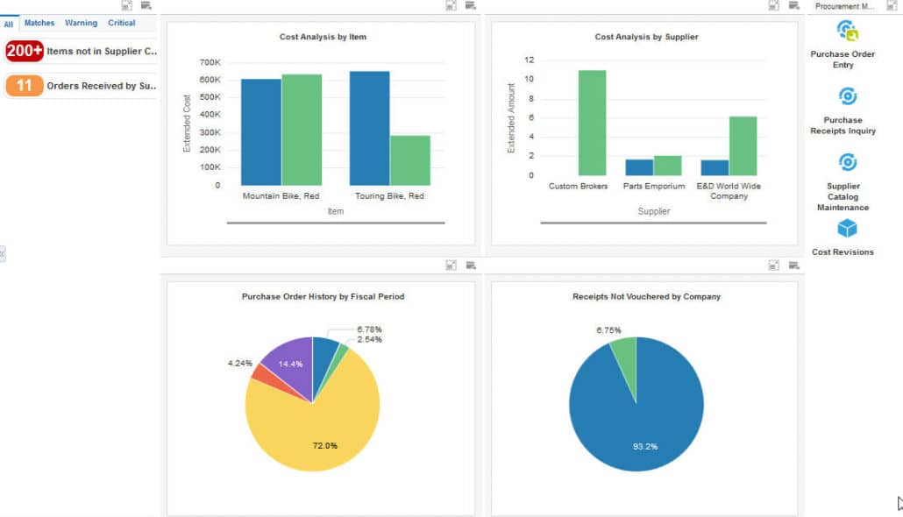Launch Supplier Catalog Maintenance
903x517 pixels.
pyautogui.click(x=843, y=161)
